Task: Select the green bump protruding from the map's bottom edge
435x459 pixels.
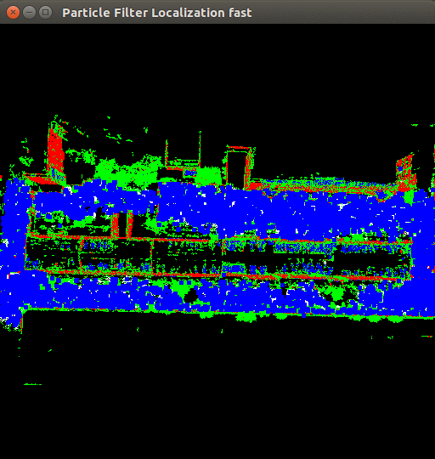Action: point(246,317)
